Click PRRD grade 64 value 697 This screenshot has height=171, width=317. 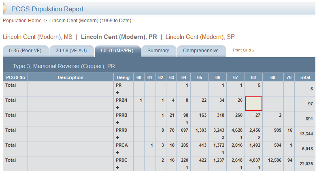(185, 130)
